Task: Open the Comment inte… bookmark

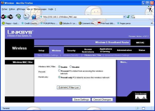Action: (x=87, y=23)
